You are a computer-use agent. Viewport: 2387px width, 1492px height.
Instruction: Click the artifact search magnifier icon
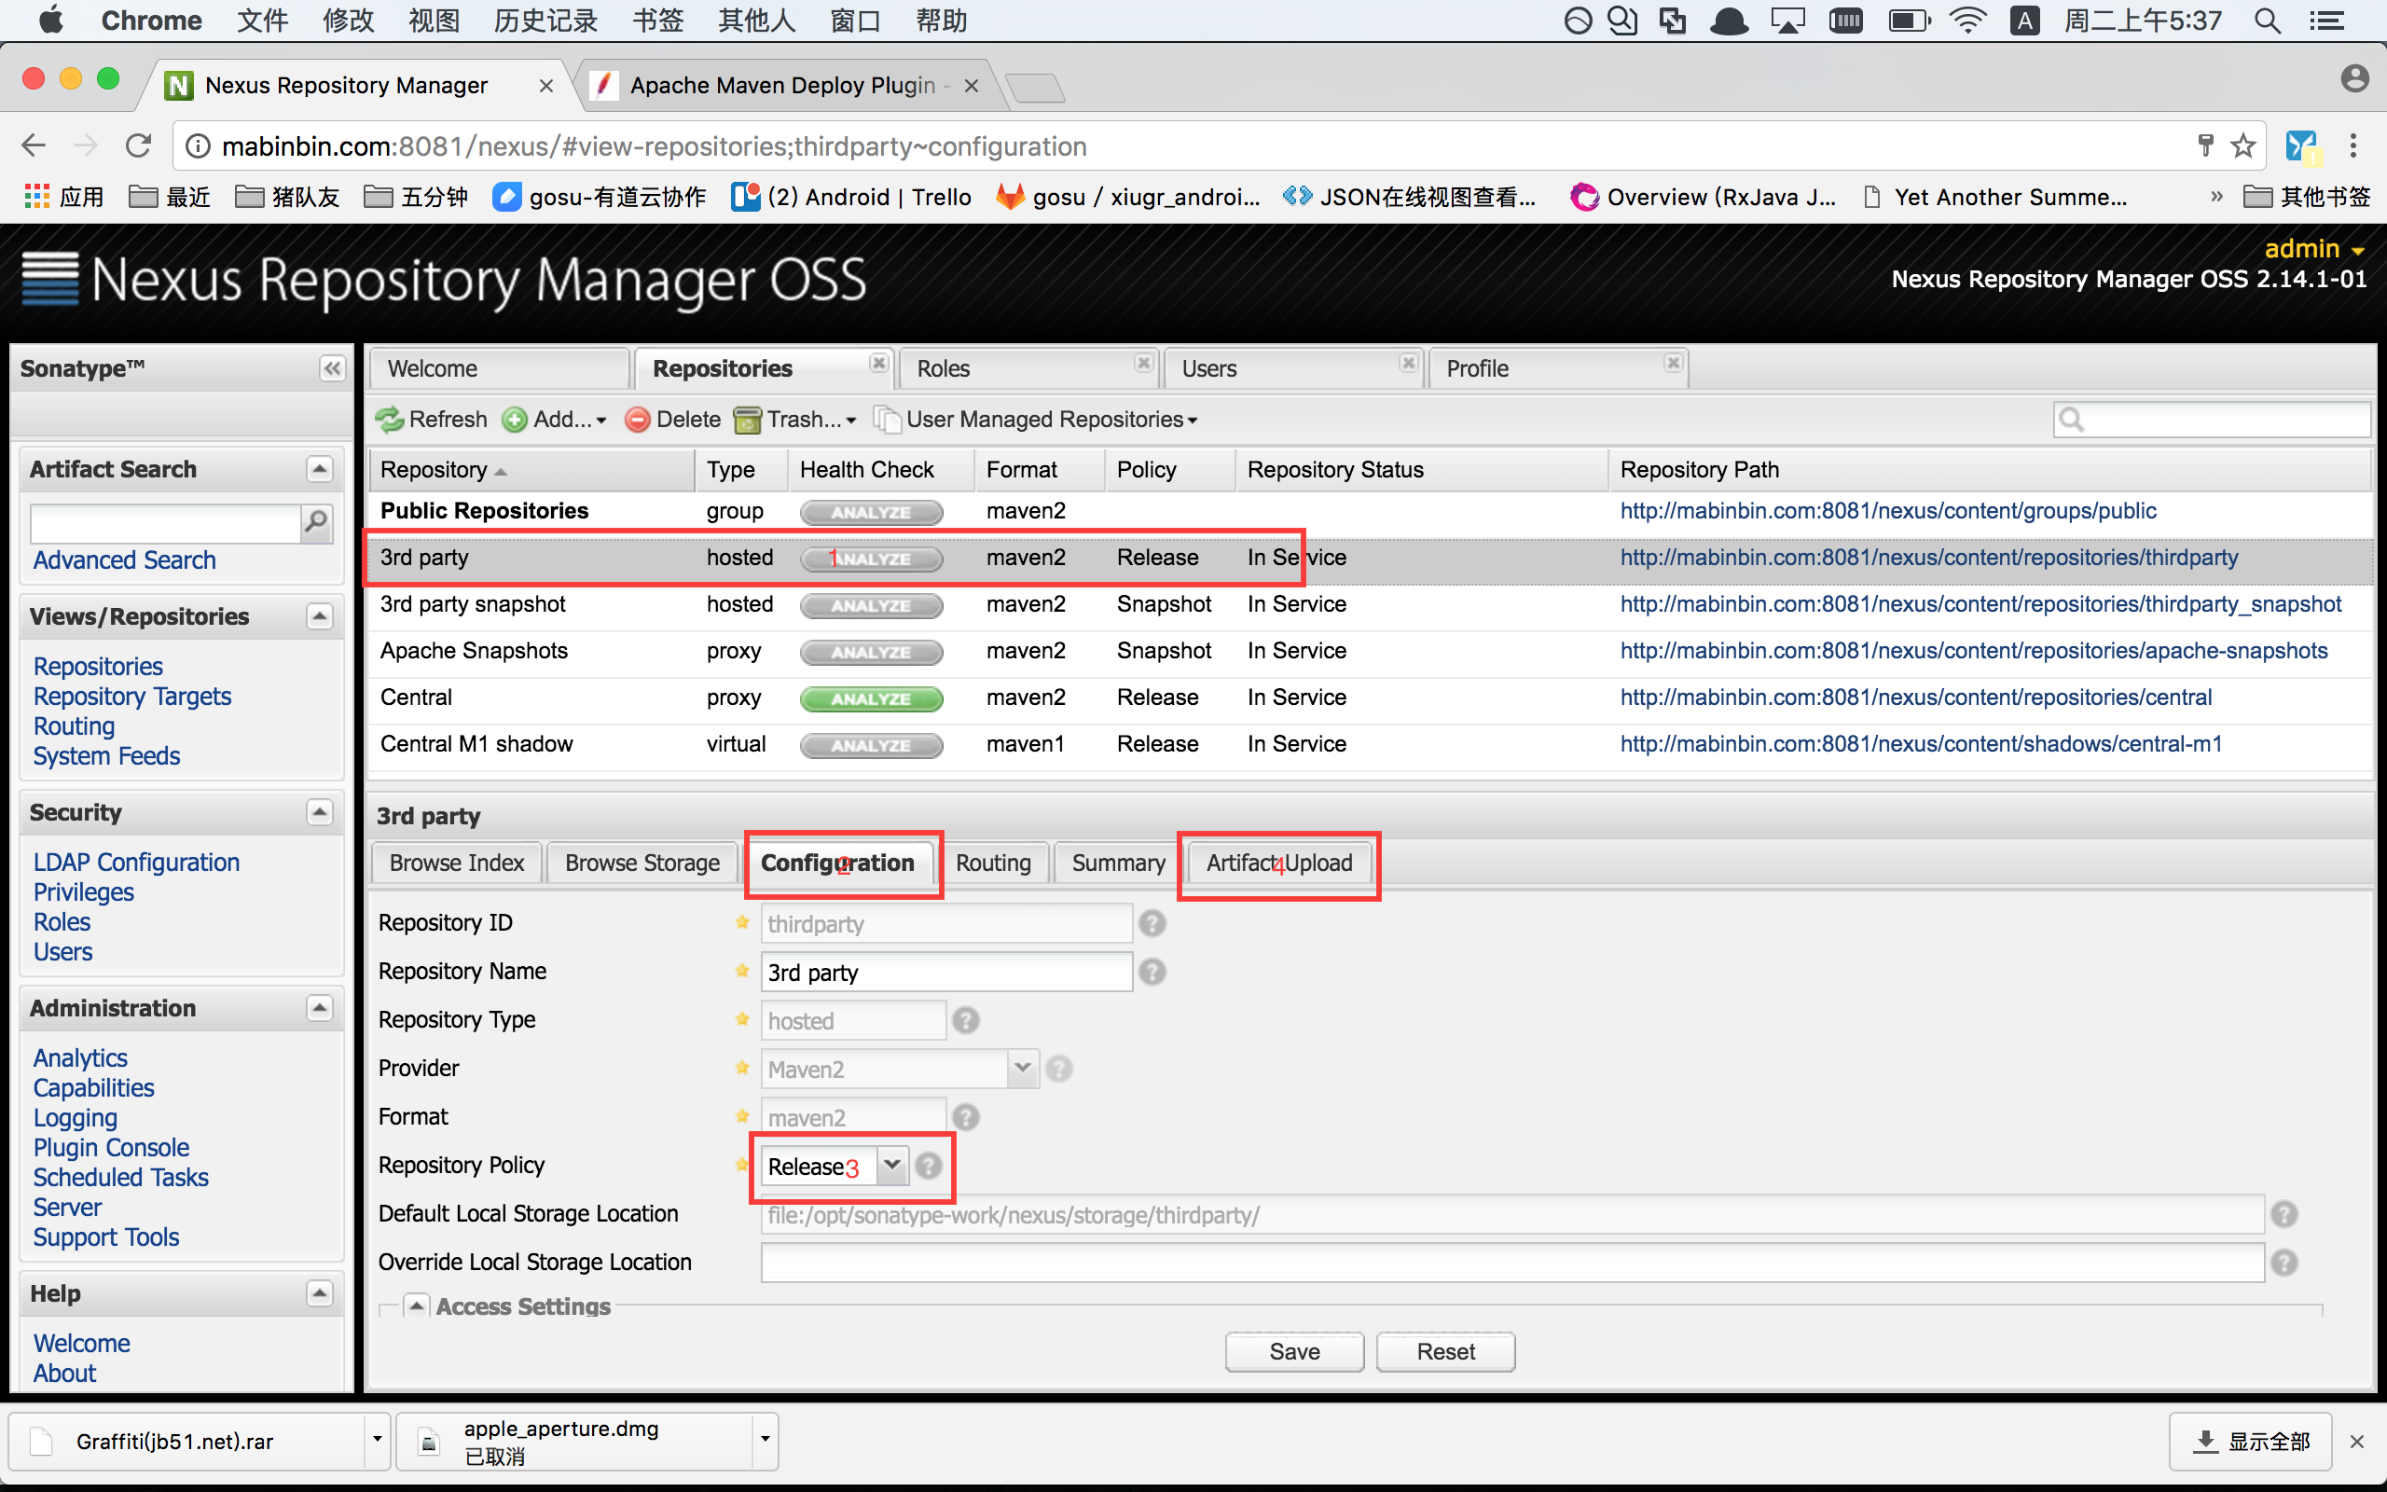point(317,522)
